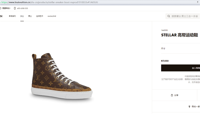This screenshot has width=200, height=114.
Task: Add the item with 放入购物 button
Action: [181, 68]
